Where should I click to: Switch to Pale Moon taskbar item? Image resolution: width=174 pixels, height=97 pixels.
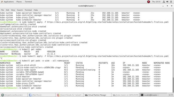coord(42,95)
